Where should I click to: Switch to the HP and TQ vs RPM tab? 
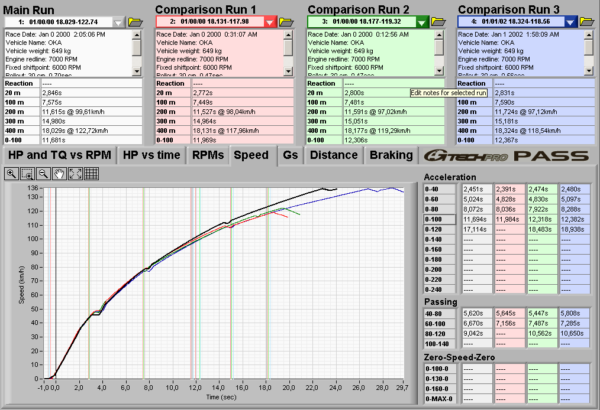[x=60, y=155]
